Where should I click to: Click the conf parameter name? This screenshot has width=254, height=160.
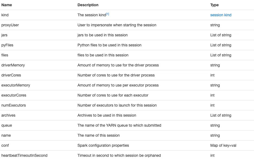coord(5,145)
